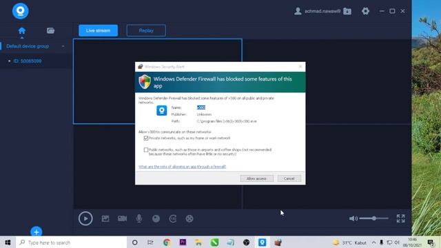The height and width of the screenshot is (248, 441).
Task: Cancel the Windows Security Alert
Action: [x=289, y=178]
